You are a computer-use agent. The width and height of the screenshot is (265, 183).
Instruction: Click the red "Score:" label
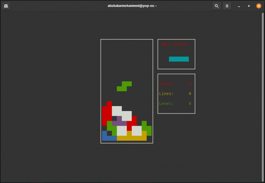click(x=166, y=84)
